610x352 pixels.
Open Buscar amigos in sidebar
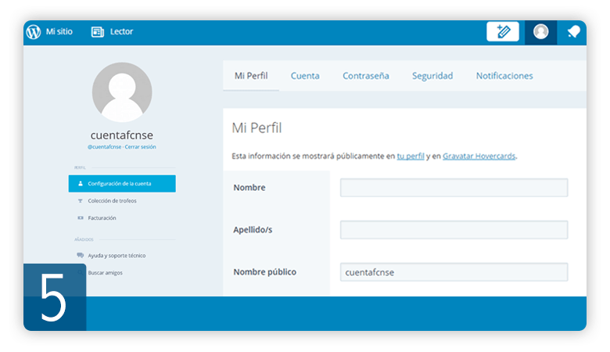click(x=105, y=273)
